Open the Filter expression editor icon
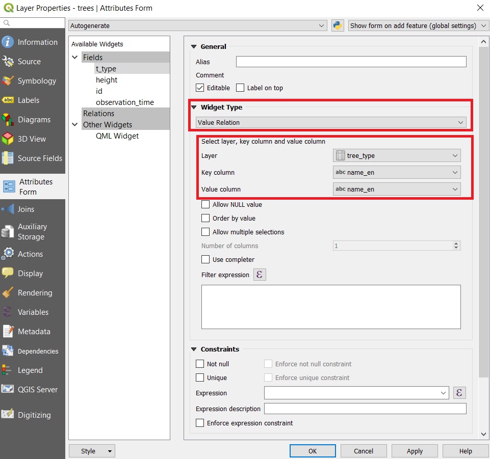 tap(260, 275)
